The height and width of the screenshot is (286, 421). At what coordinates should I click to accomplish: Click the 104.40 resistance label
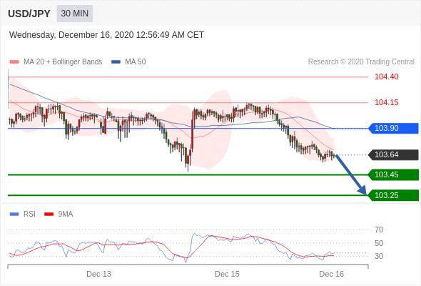tap(387, 77)
